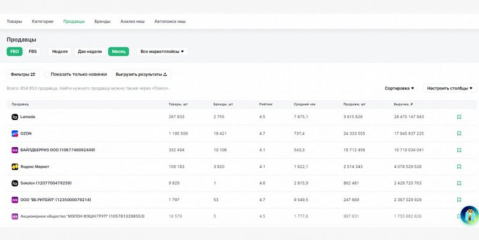Open the Анализ ниш tab

coord(132,22)
